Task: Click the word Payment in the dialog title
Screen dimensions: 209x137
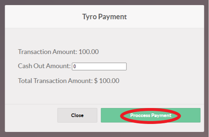Action: pyautogui.click(x=113, y=17)
